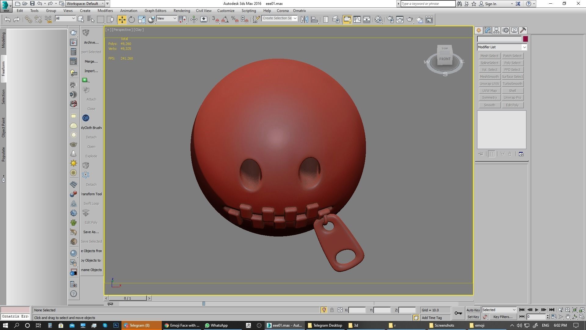Click the Unwrap UVW modifier button
Screen dimensions: 586x330
(489, 84)
